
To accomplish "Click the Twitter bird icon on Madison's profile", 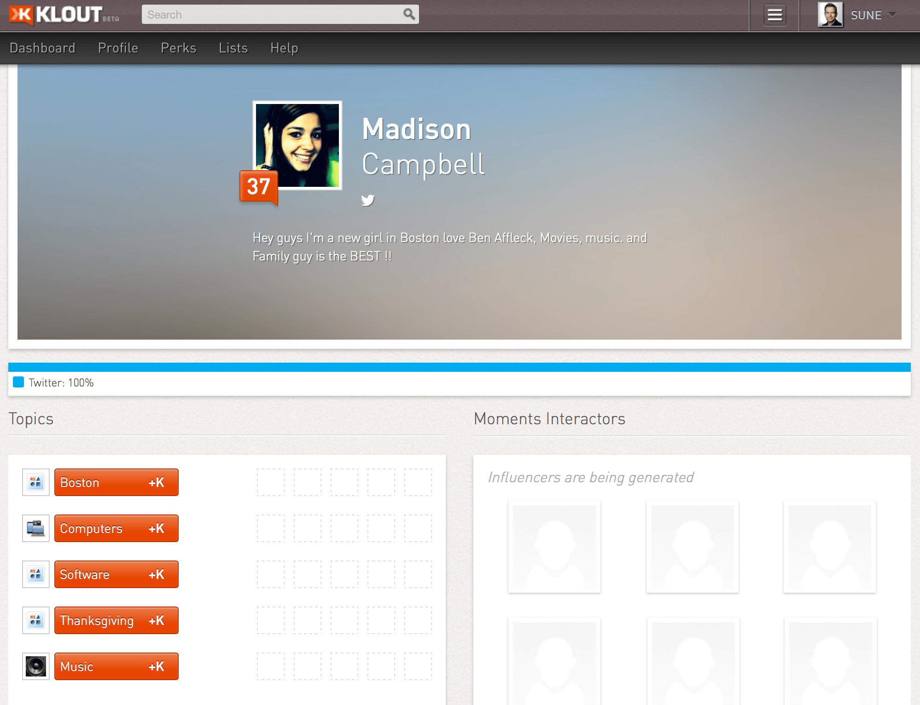I will coord(368,200).
